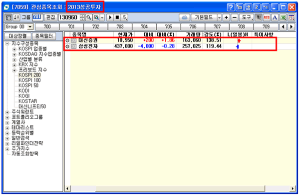Expand the 산업별 분류 node

[x=14, y=60]
